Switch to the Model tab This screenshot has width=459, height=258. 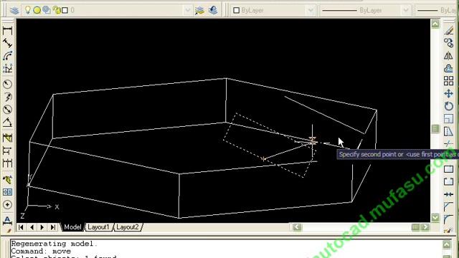[72, 227]
